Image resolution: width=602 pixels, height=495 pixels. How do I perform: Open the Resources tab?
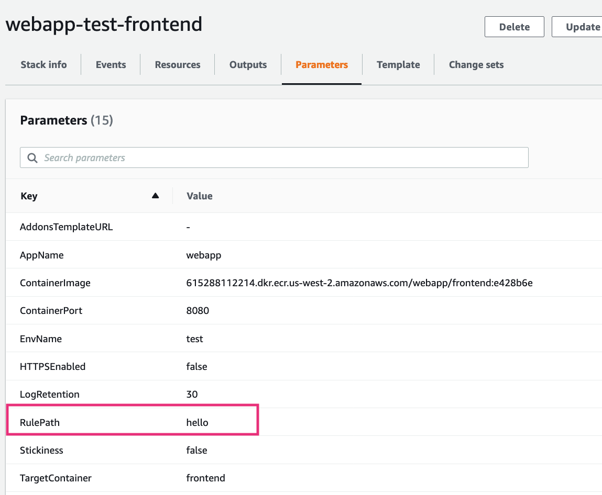click(x=178, y=65)
